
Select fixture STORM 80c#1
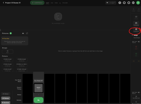(8, 60)
